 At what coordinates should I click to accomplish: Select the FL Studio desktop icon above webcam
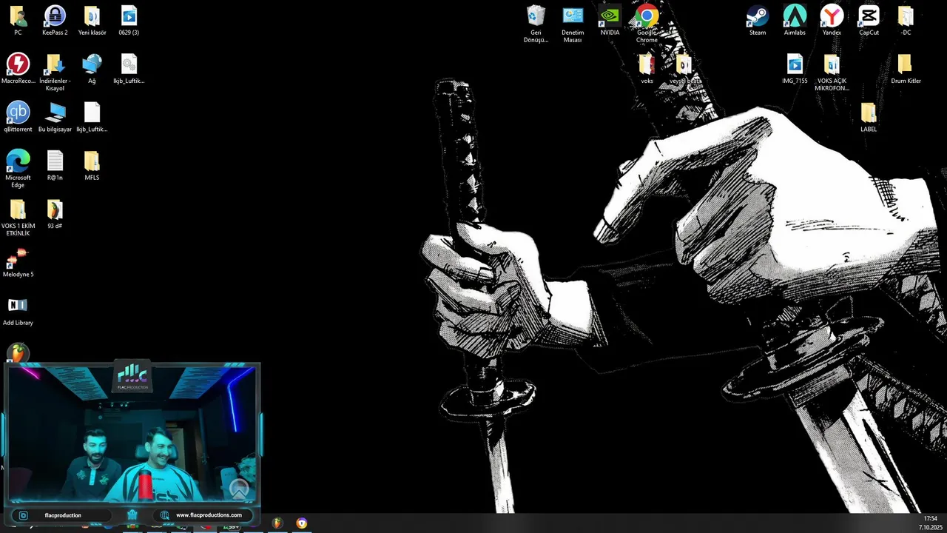(18, 352)
